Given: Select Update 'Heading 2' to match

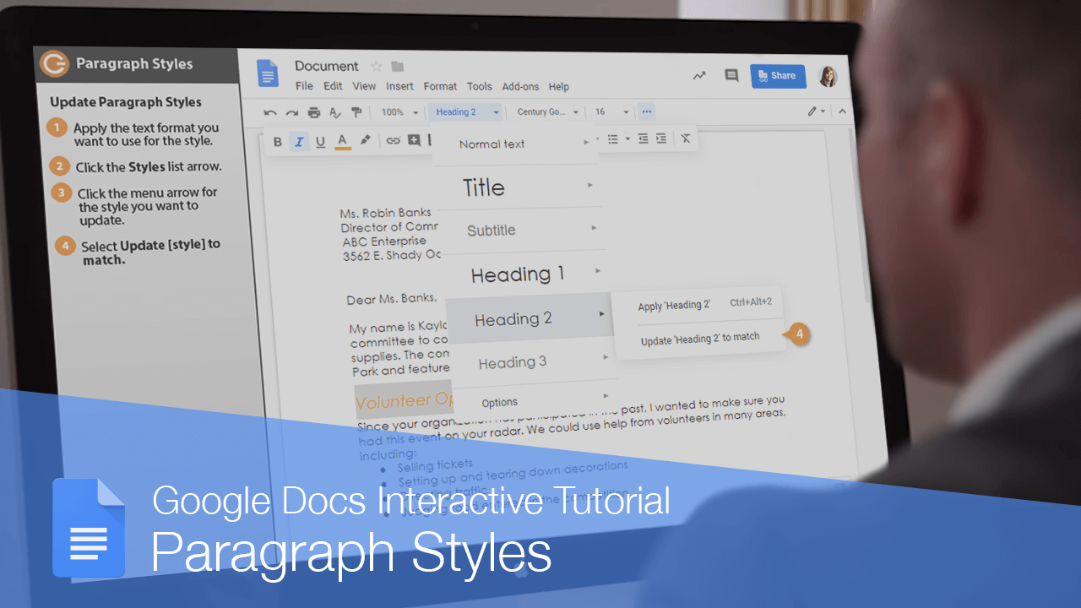Looking at the screenshot, I should click(701, 338).
